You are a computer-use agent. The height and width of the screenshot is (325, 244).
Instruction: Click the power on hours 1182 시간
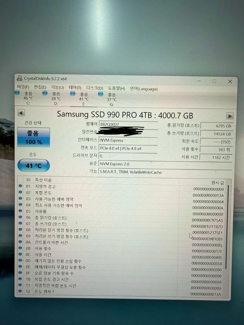(216, 158)
